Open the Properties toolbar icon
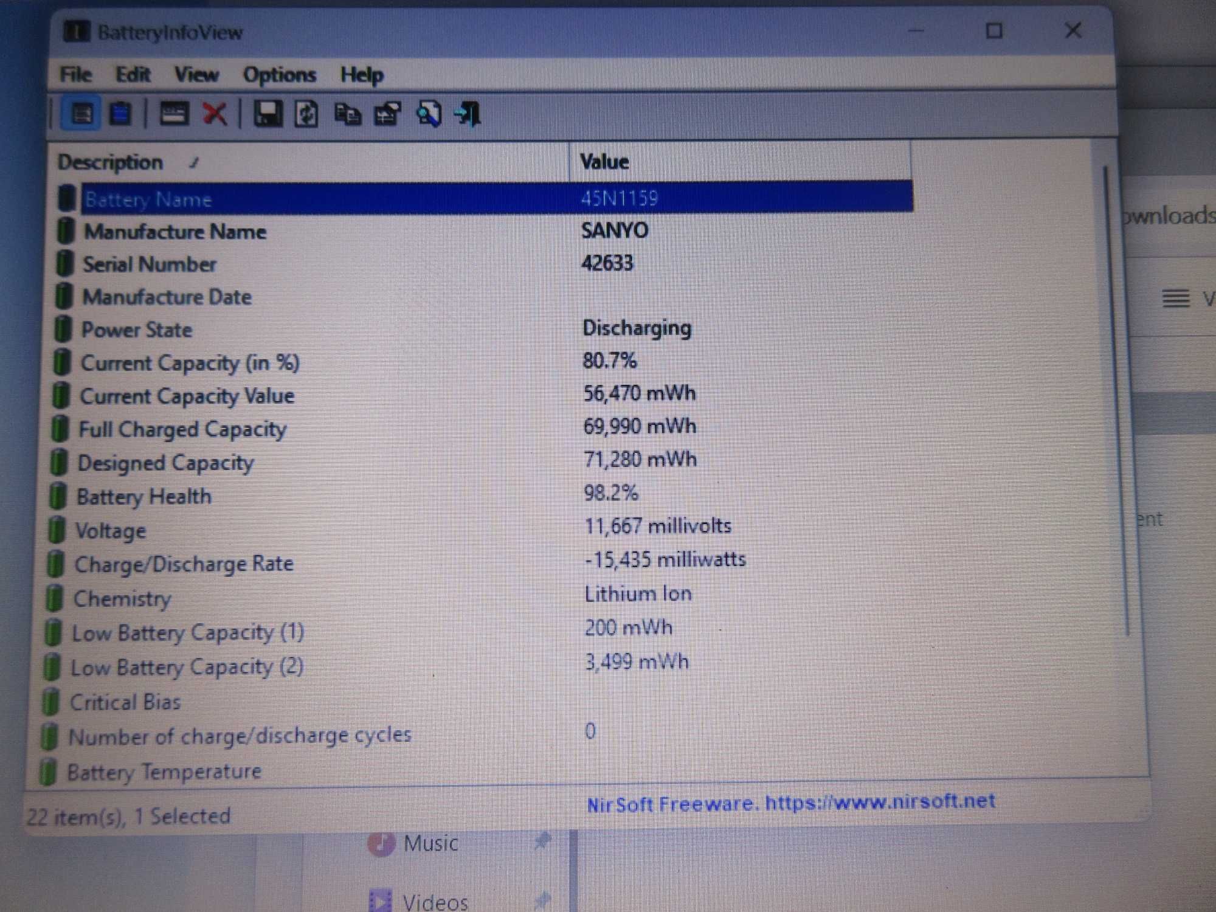 point(388,114)
